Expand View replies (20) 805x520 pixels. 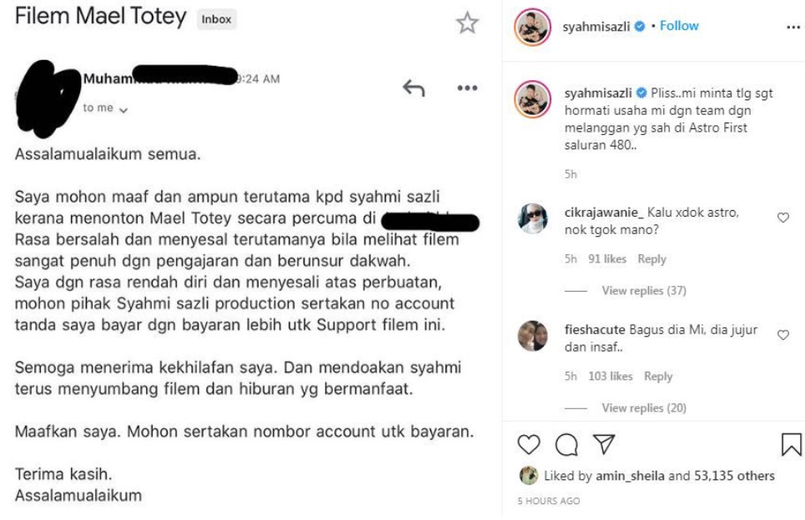coord(644,408)
